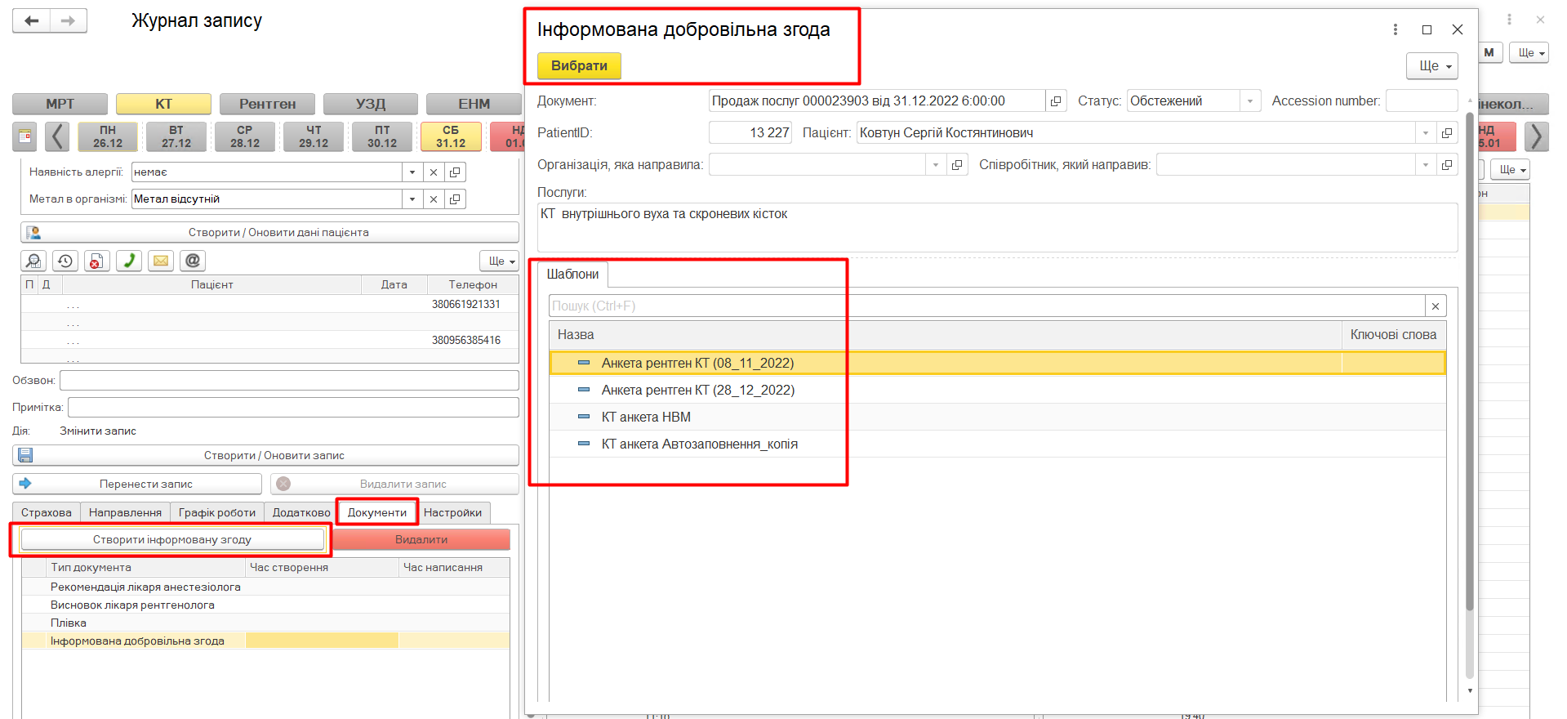Open the calendar icon left of weekdays
Viewport: 1567px width, 719px height.
[24, 136]
